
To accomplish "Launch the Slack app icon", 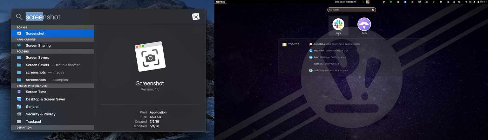I will coord(338,24).
